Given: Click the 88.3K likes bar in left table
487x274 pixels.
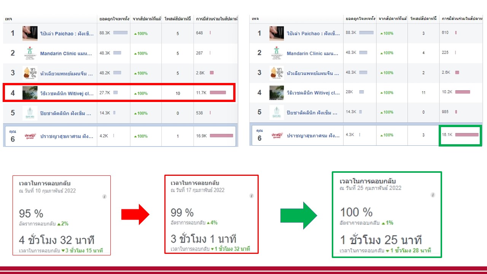Looking at the screenshot, I should click(x=120, y=33).
